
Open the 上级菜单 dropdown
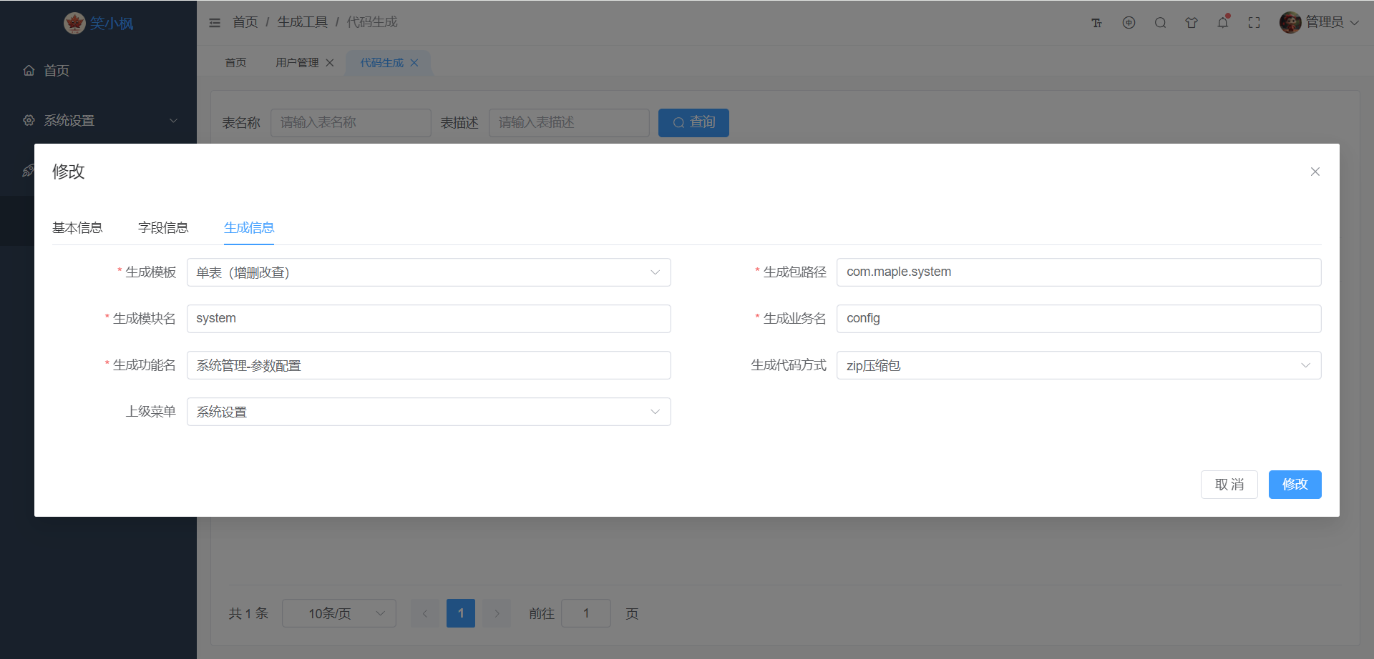[429, 412]
